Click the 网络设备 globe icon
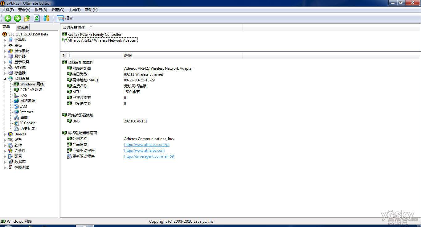The image size is (421, 227). (10, 79)
